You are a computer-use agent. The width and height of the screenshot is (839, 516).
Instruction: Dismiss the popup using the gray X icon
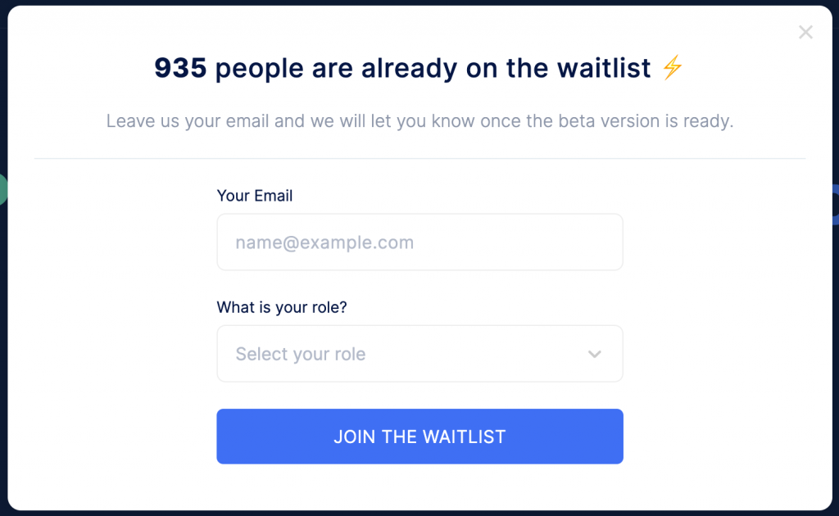pyautogui.click(x=805, y=32)
